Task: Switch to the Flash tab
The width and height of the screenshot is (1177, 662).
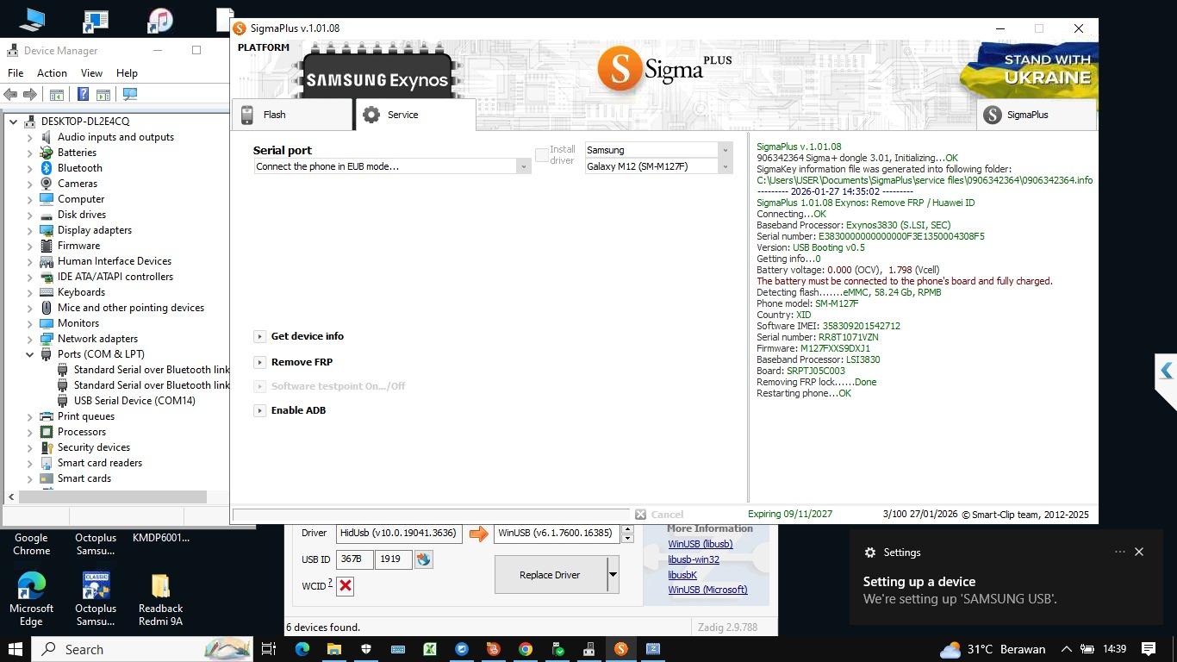Action: 291,115
